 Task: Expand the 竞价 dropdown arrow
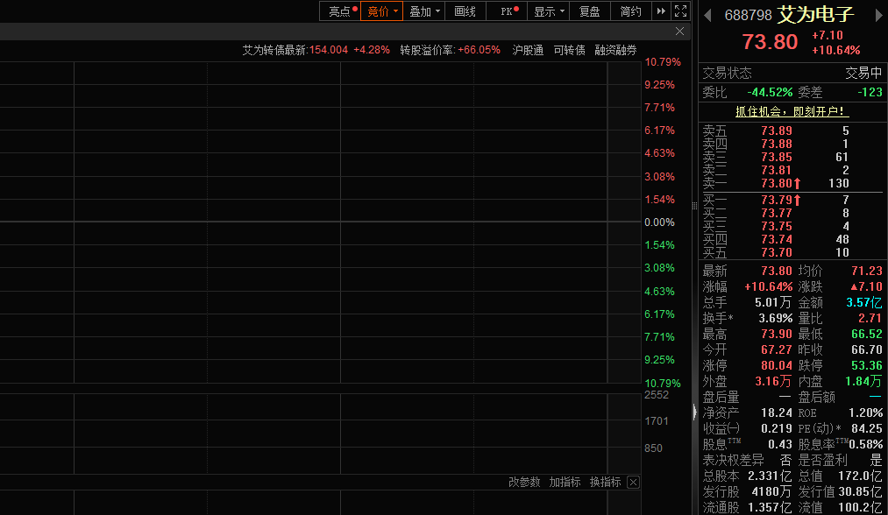(x=396, y=11)
